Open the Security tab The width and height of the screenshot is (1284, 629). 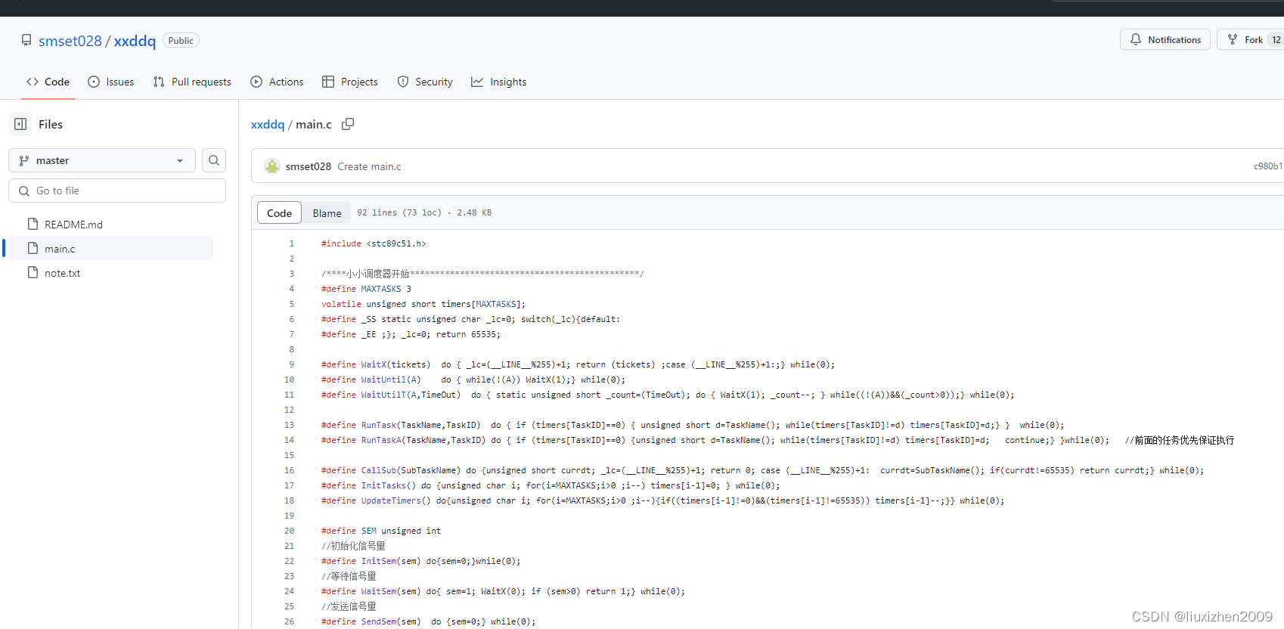click(425, 82)
